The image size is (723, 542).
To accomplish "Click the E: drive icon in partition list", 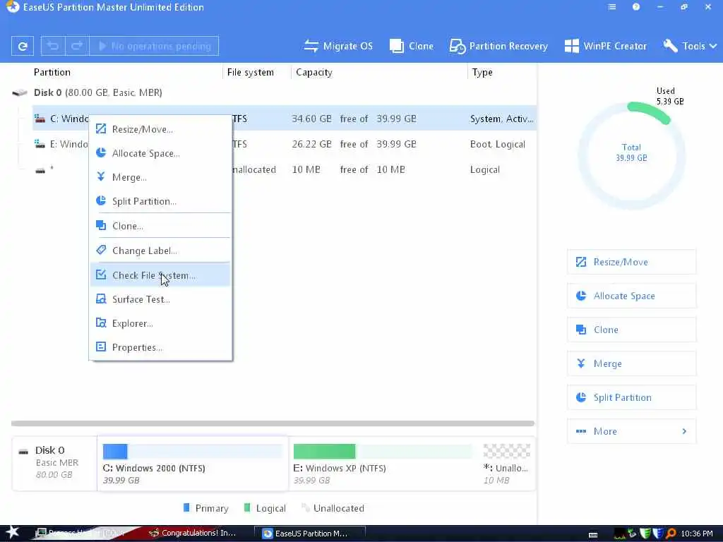I will point(40,144).
